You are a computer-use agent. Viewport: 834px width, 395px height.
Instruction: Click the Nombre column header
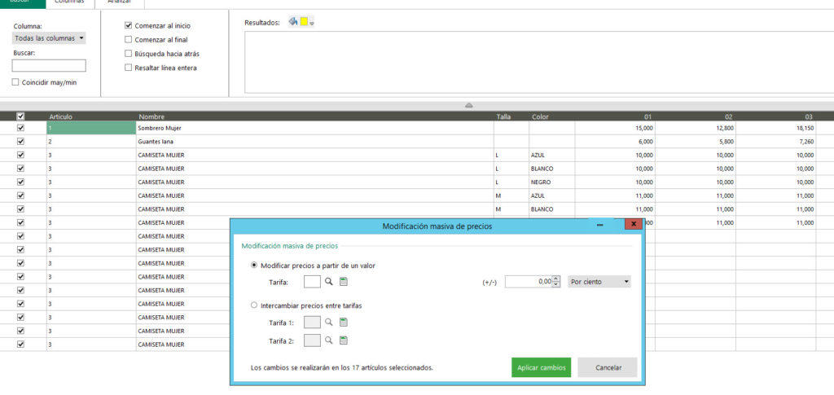pyautogui.click(x=315, y=116)
